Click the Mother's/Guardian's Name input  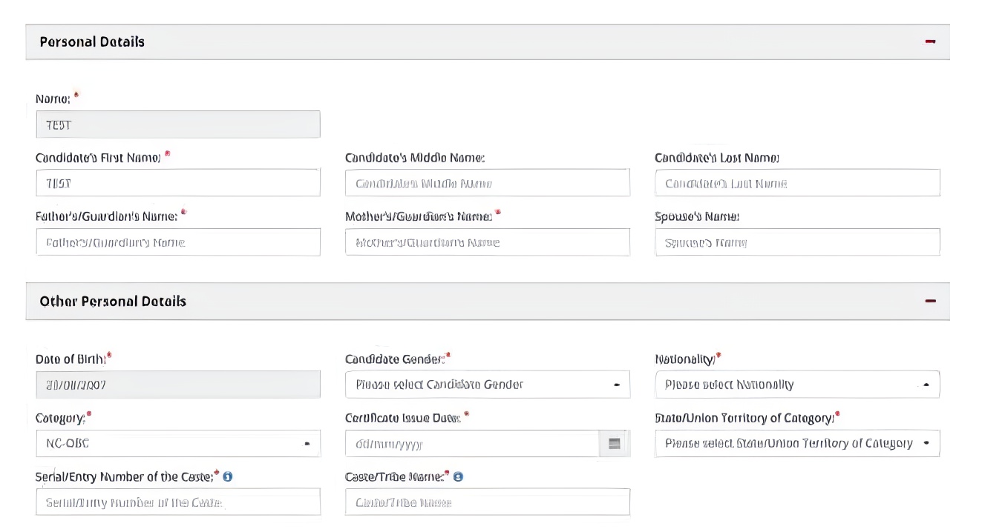click(x=487, y=242)
